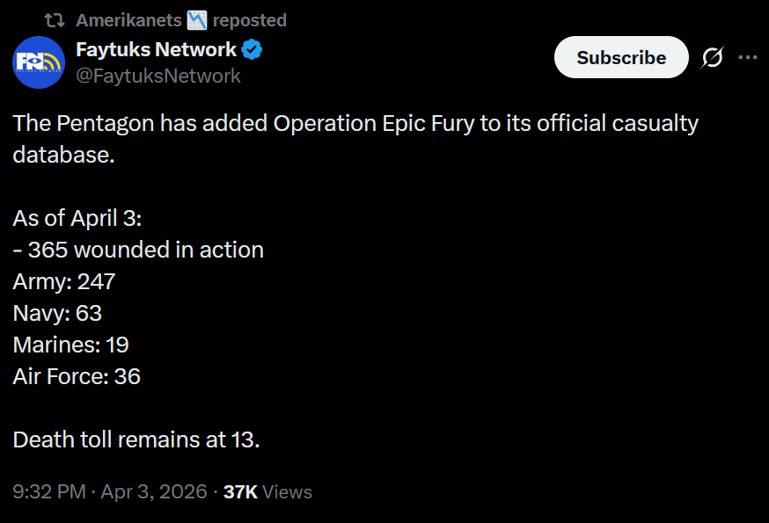Click the "Death toll remains at 13." sentence
The image size is (769, 523).
coord(136,439)
